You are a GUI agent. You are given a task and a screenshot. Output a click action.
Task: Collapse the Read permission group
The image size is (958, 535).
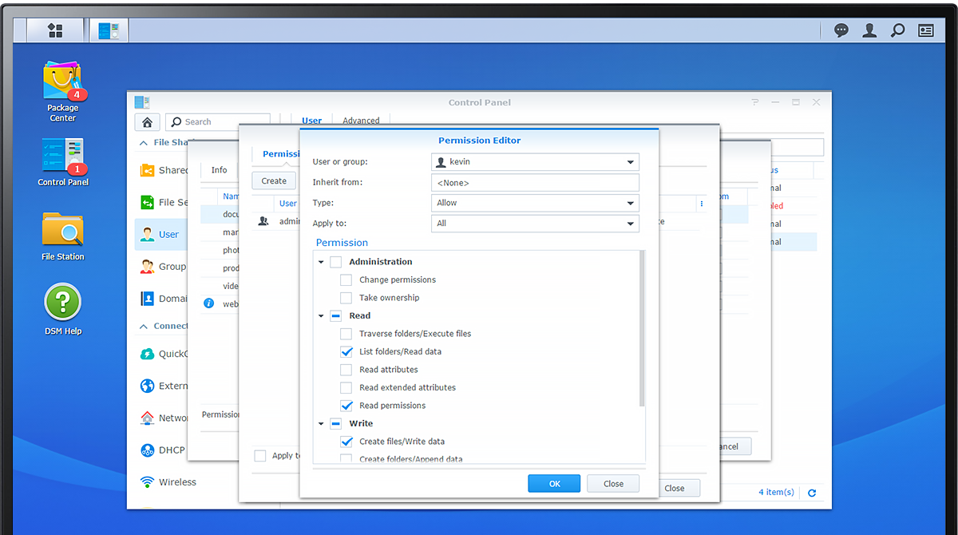click(x=321, y=315)
